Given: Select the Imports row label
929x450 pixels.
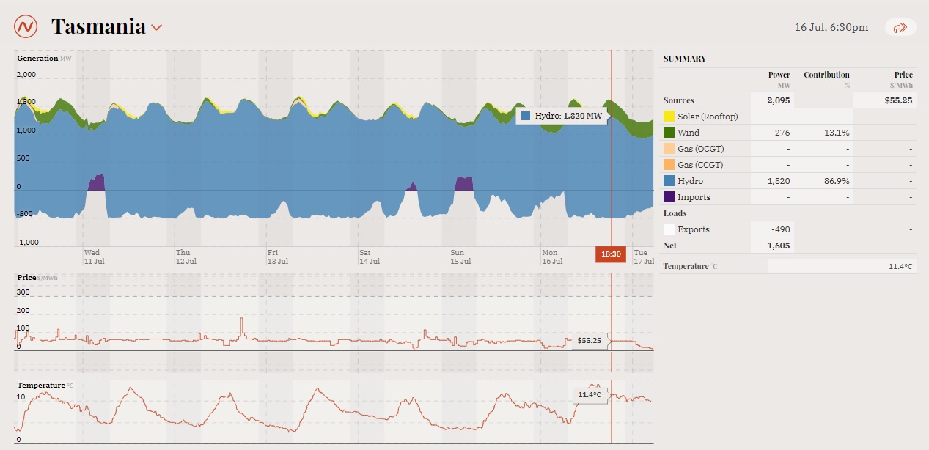Looking at the screenshot, I should pos(694,197).
